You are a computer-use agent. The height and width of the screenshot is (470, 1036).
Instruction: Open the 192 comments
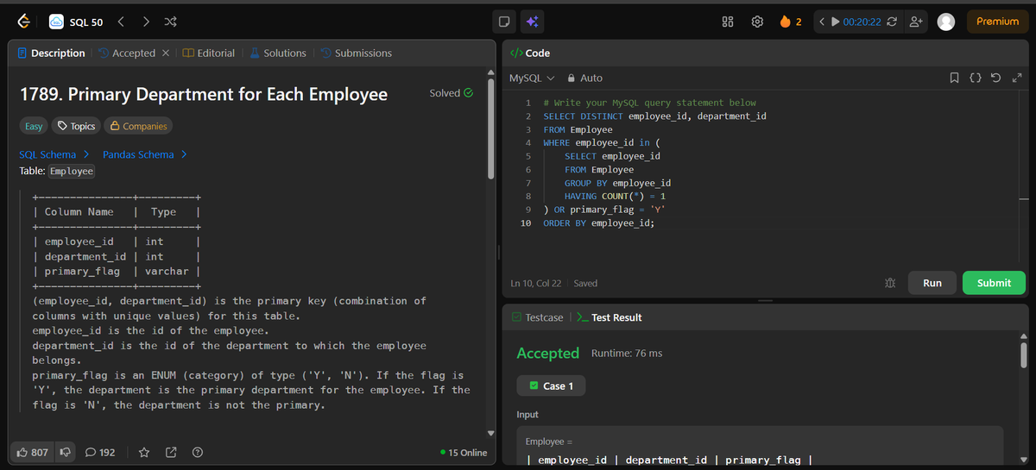click(x=100, y=452)
